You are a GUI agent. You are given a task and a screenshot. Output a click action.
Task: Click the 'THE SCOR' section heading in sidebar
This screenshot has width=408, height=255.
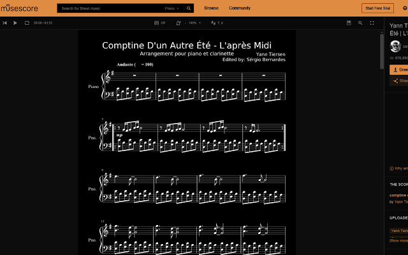pyautogui.click(x=398, y=184)
